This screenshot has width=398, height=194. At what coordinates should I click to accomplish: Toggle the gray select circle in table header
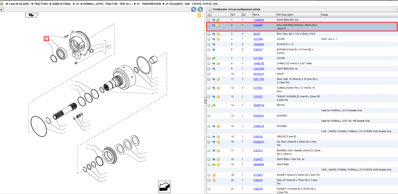coord(209,15)
